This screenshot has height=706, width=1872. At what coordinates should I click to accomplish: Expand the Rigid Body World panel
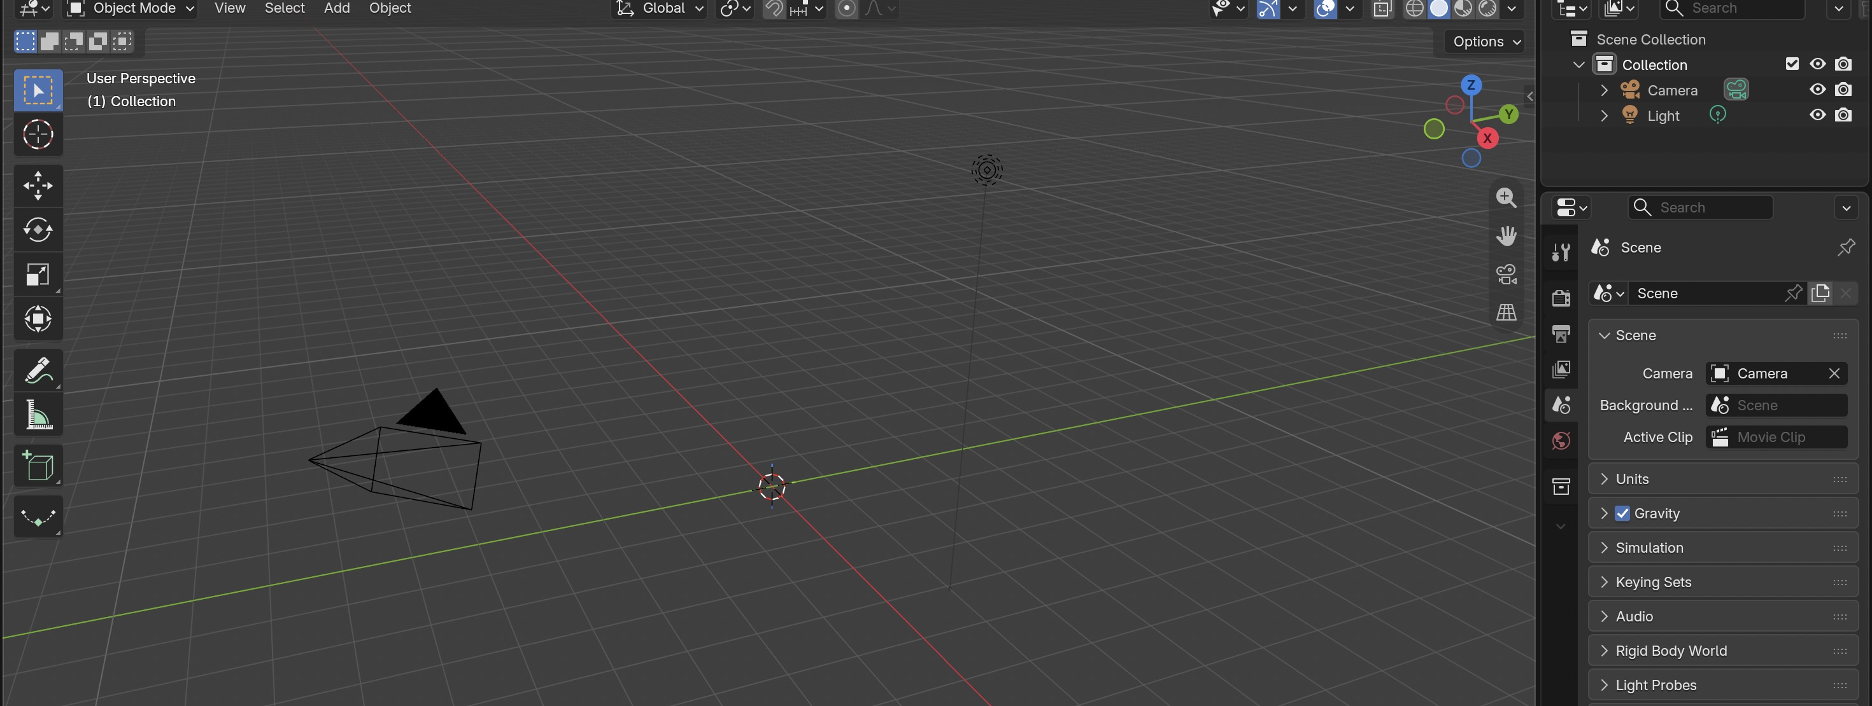point(1723,651)
